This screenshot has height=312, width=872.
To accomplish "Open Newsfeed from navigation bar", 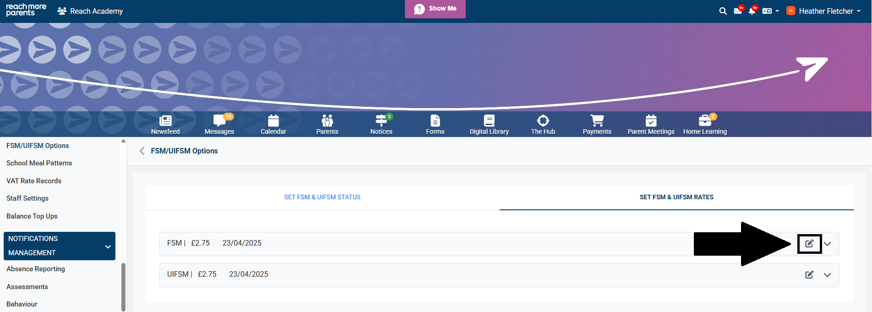I will [165, 125].
